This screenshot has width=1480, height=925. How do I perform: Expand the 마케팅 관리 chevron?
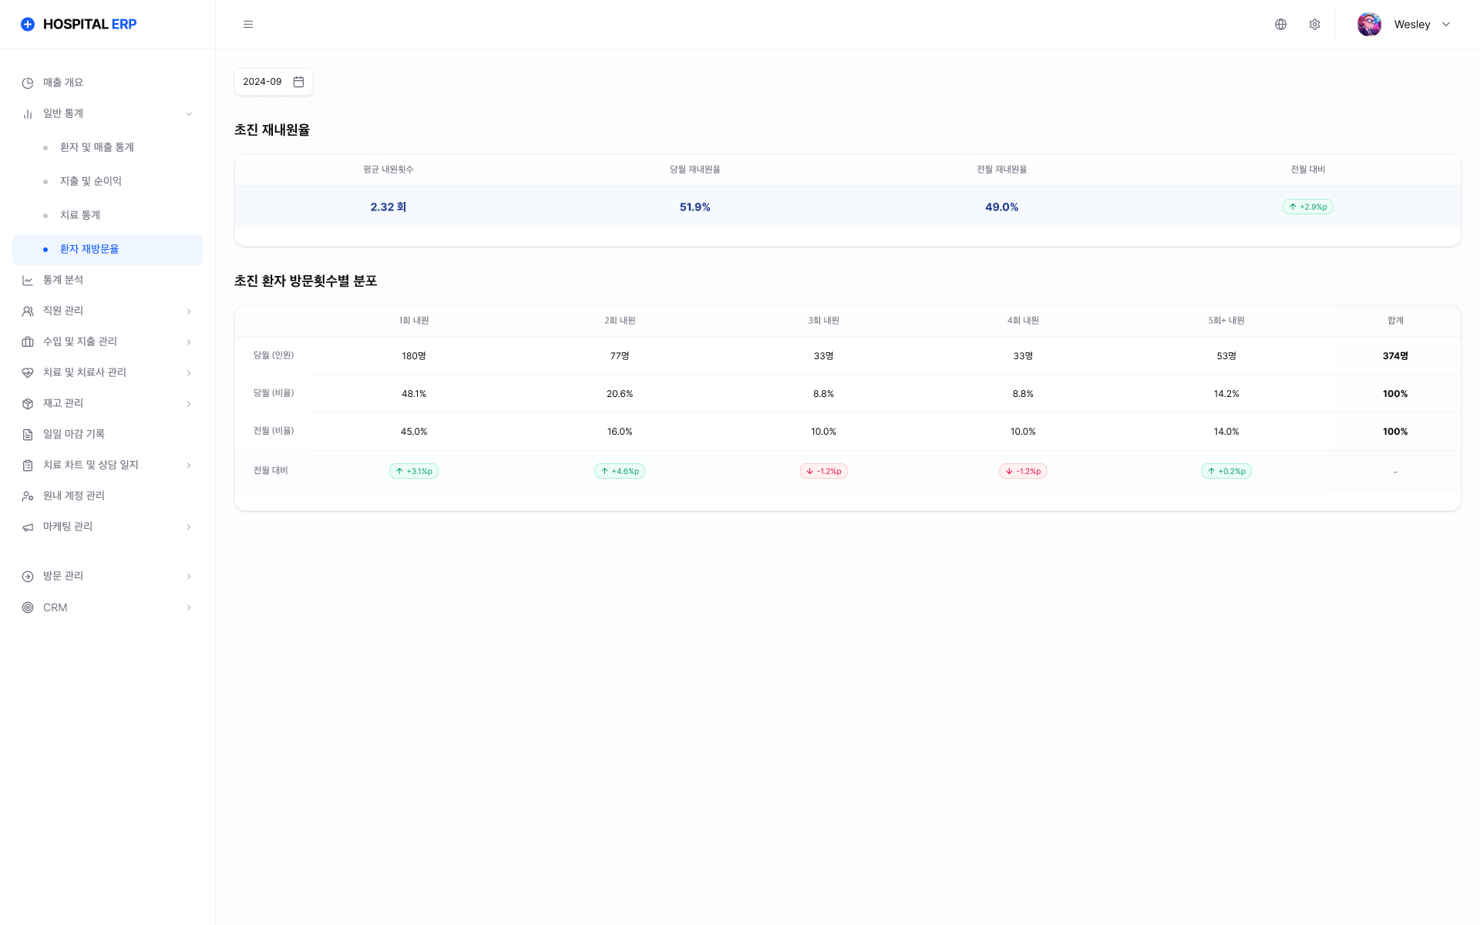point(189,527)
